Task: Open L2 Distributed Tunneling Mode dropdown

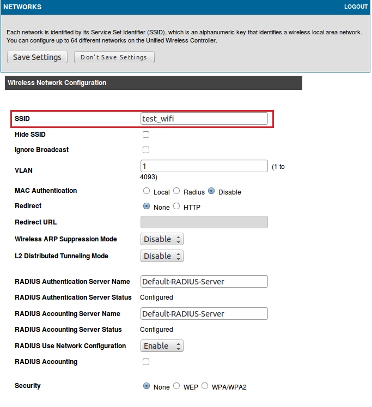Action: [x=162, y=256]
